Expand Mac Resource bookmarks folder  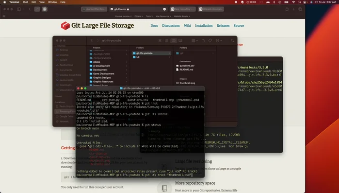click(x=163, y=16)
